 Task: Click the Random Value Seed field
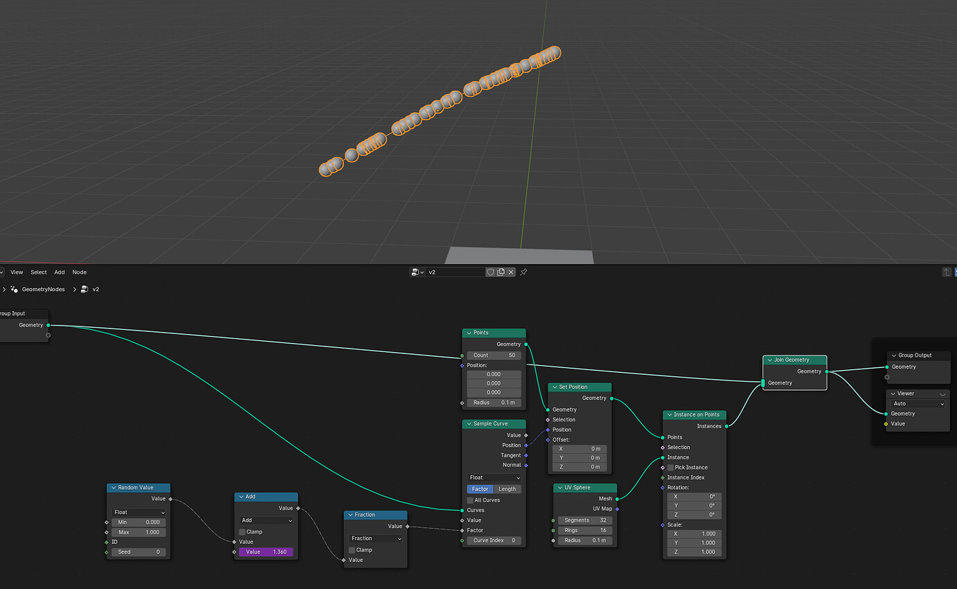139,552
